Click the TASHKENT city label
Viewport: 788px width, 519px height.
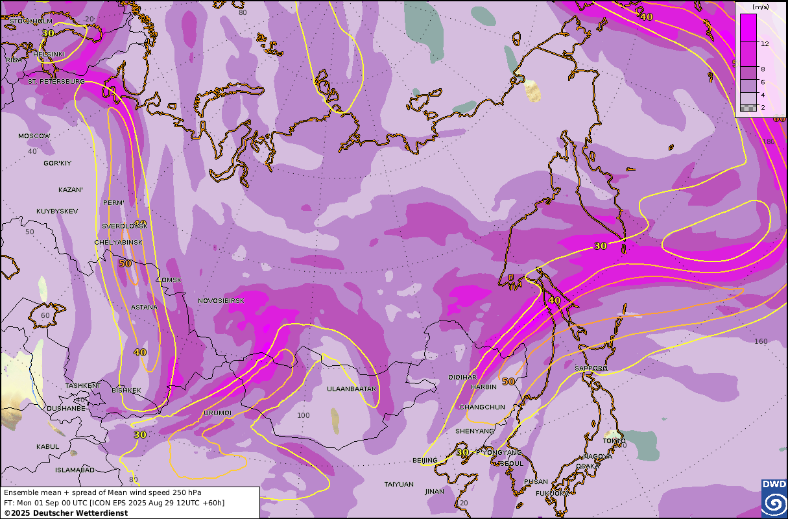tap(83, 385)
